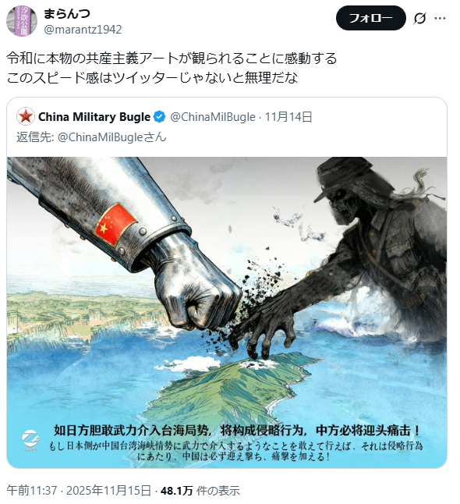460x504 pixels.
Task: Click the watermark logo in image corner
Action: 30,439
